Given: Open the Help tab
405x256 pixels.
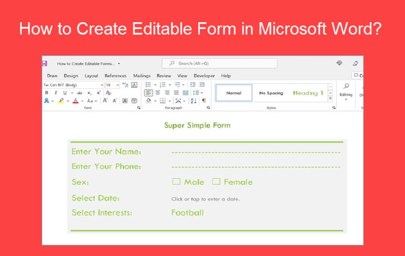Looking at the screenshot, I should click(x=226, y=76).
